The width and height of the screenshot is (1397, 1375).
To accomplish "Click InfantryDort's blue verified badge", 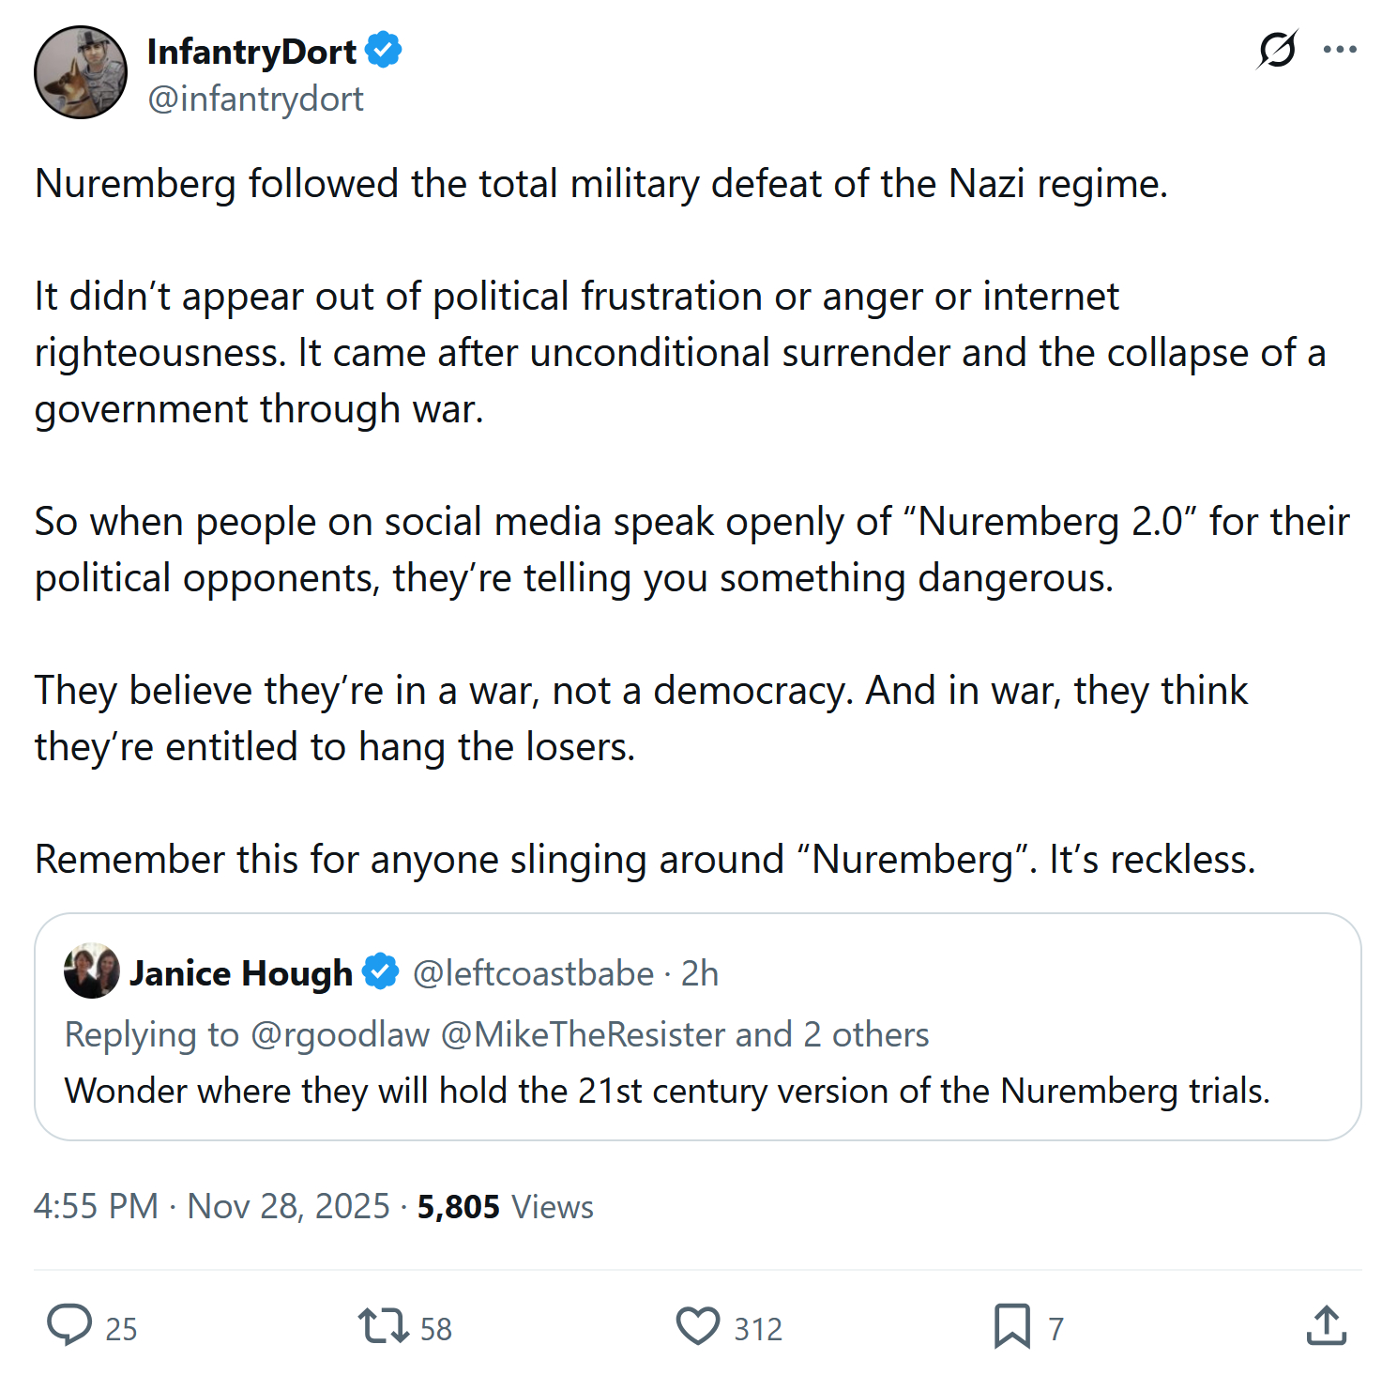I will pos(383,50).
